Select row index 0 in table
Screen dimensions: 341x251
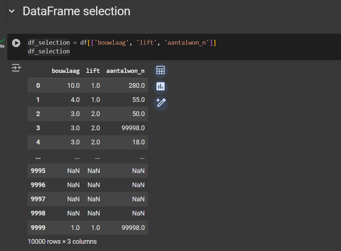pyautogui.click(x=38, y=86)
